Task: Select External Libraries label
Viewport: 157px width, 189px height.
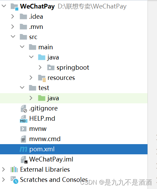Action: (x=45, y=169)
